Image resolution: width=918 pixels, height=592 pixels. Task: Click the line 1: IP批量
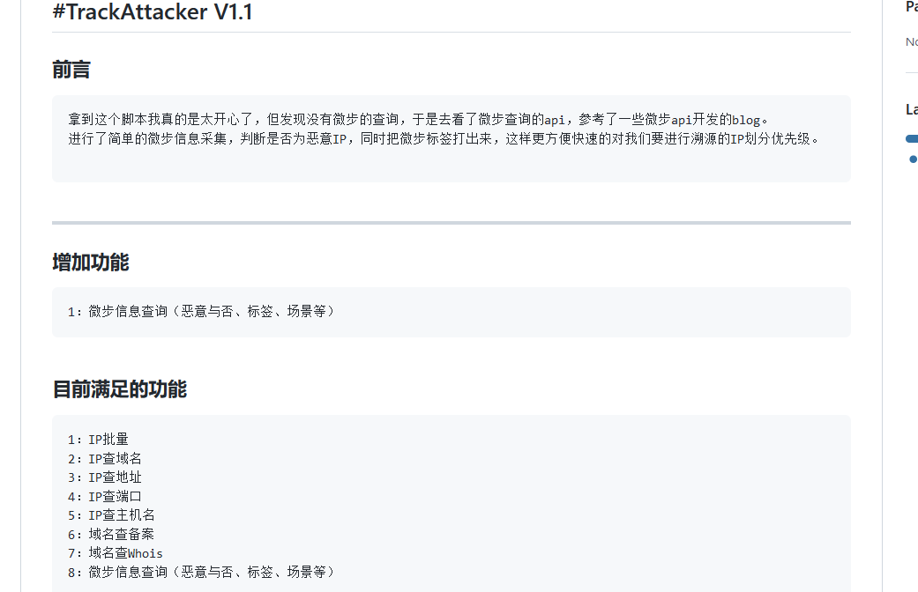click(98, 440)
